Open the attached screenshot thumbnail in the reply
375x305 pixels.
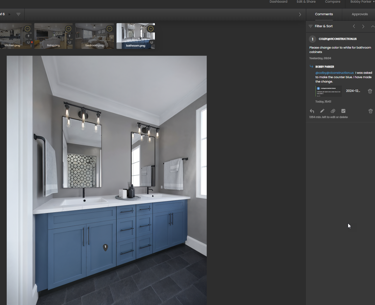(x=329, y=91)
